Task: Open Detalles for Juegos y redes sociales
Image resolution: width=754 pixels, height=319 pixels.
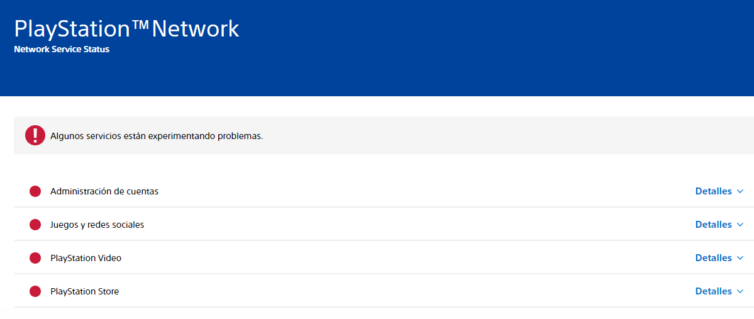Action: [719, 225]
